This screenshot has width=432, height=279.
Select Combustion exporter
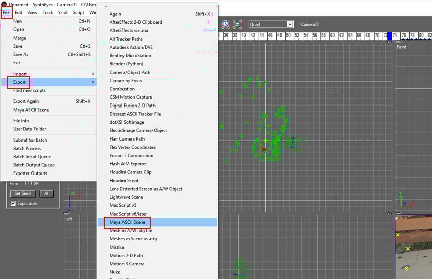158,89
